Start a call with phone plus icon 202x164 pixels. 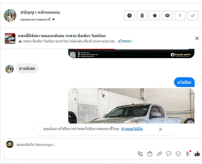coord(140,153)
